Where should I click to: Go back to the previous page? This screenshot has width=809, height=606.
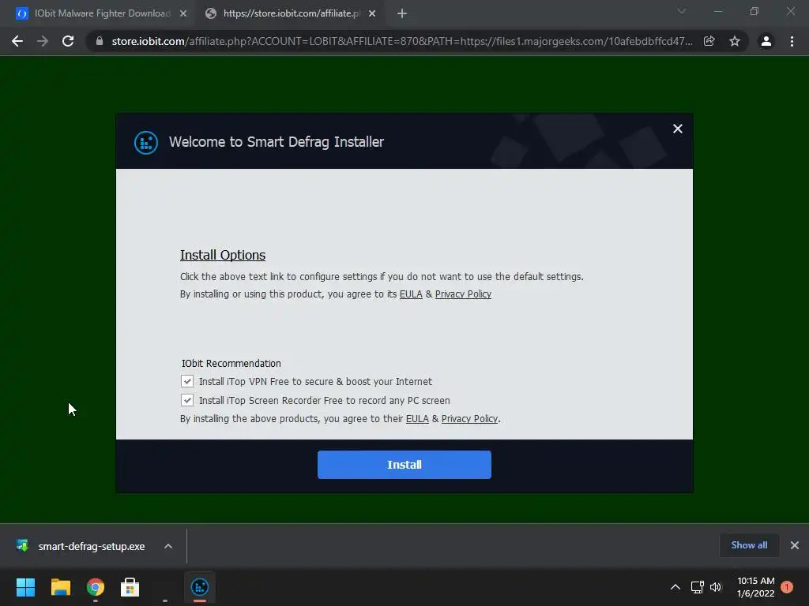coord(17,41)
